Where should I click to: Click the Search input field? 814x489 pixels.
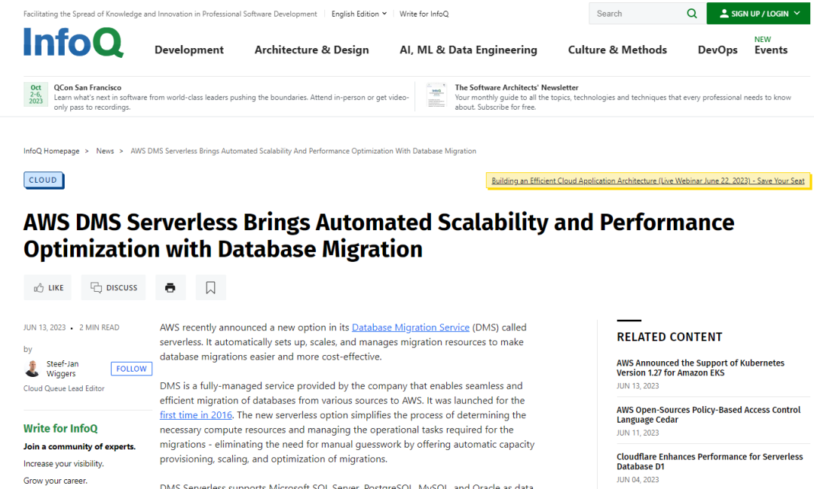point(638,14)
